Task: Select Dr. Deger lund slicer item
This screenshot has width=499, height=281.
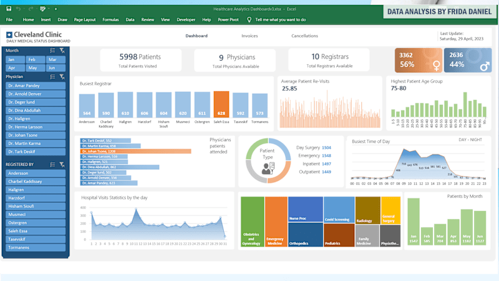Action: click(x=36, y=102)
